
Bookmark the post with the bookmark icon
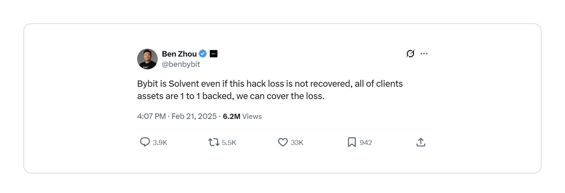pyautogui.click(x=351, y=143)
